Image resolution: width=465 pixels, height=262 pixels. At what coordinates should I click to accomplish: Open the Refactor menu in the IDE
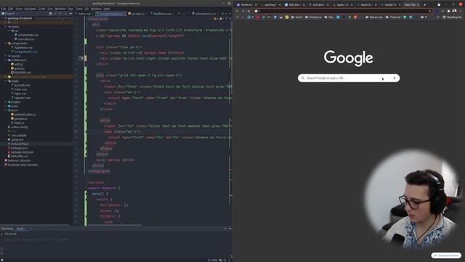[60, 9]
